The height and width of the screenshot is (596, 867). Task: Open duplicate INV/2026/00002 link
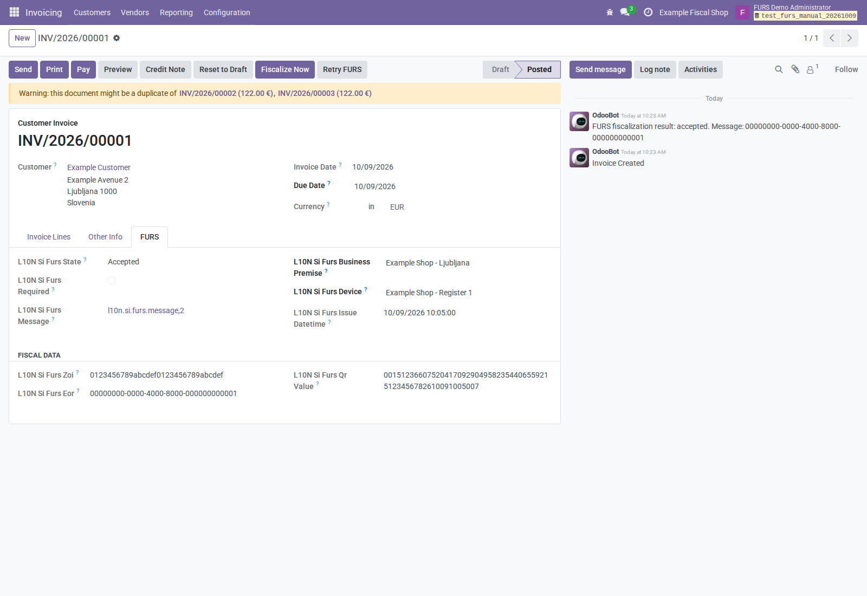point(227,93)
